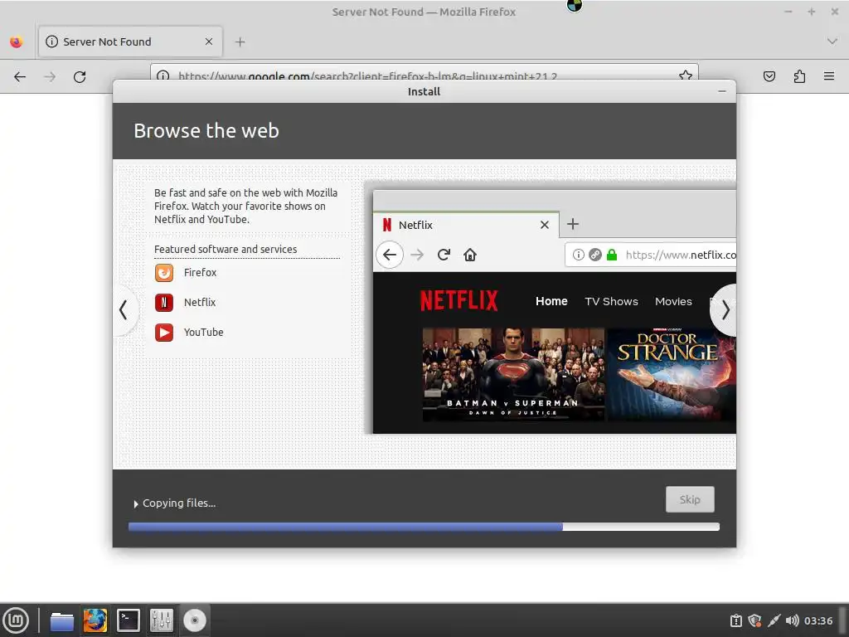Click the Batman v Superman slideshow image
The width and height of the screenshot is (849, 637).
point(513,374)
